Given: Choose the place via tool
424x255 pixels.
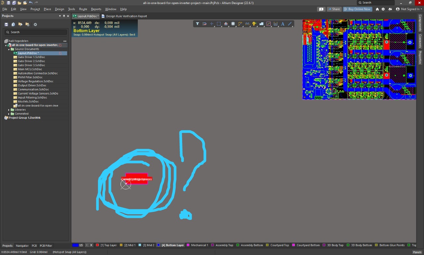Looking at the screenshot, I should click(x=254, y=24).
